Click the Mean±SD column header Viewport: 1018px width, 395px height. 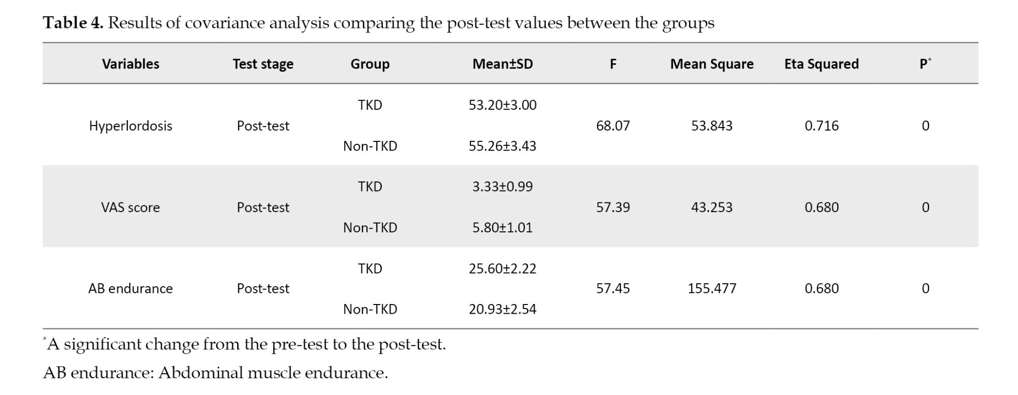click(502, 64)
